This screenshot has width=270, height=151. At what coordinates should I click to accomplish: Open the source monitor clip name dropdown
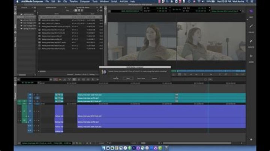pos(131,11)
